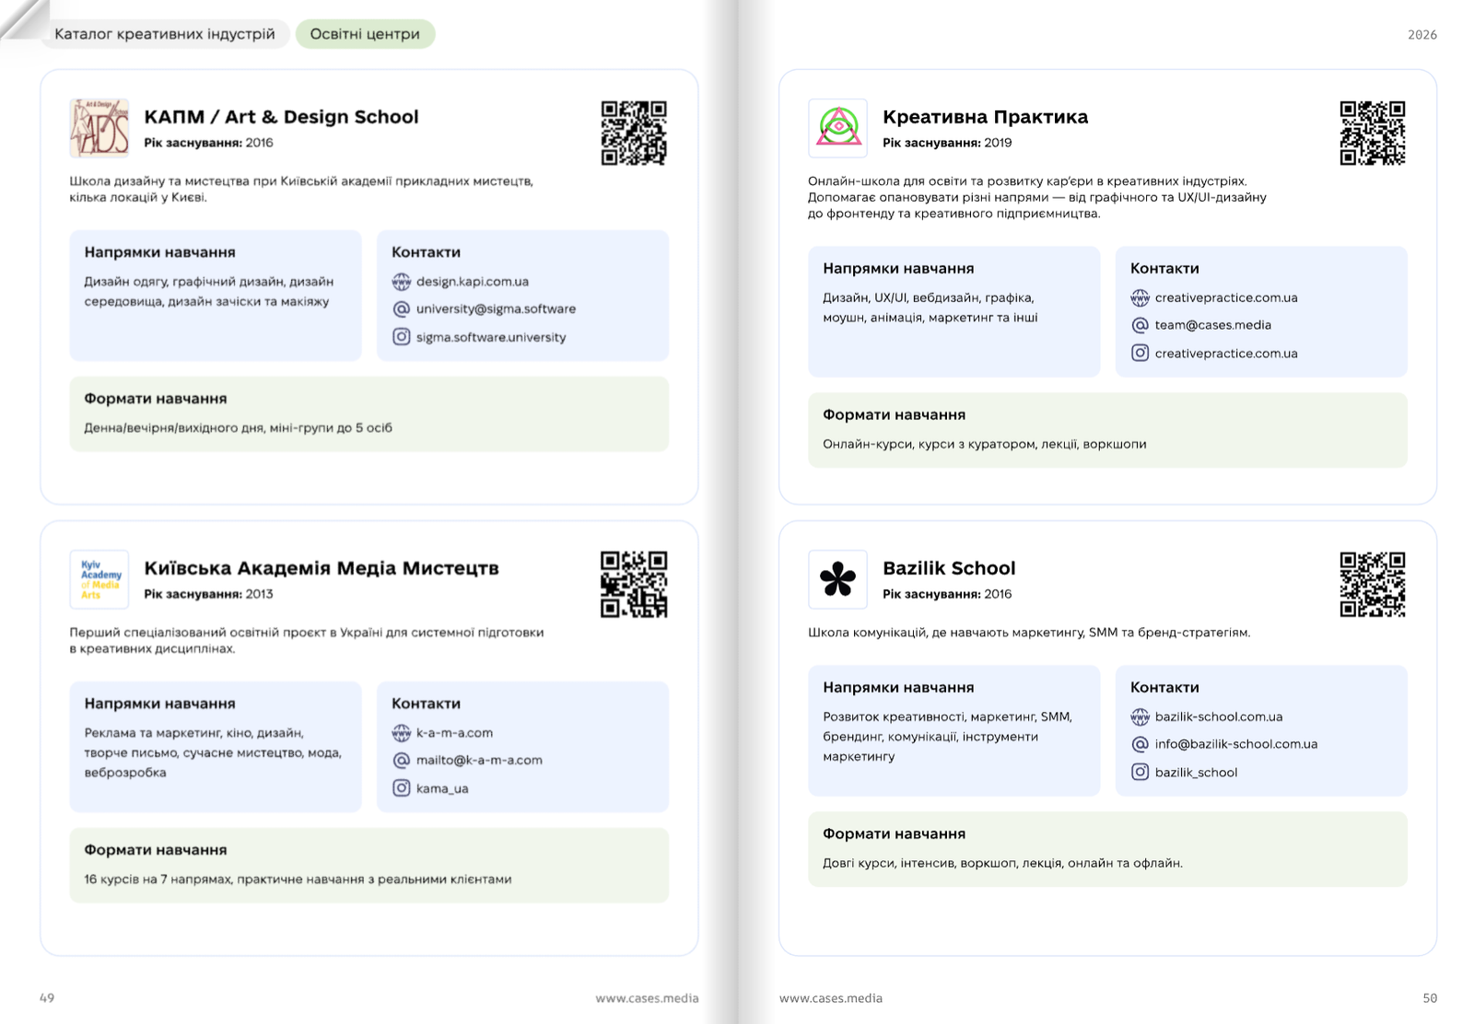Click 'Напрямки навчання' heading in the КАПМ card
Screen dimensions: 1474x1024
tap(160, 252)
